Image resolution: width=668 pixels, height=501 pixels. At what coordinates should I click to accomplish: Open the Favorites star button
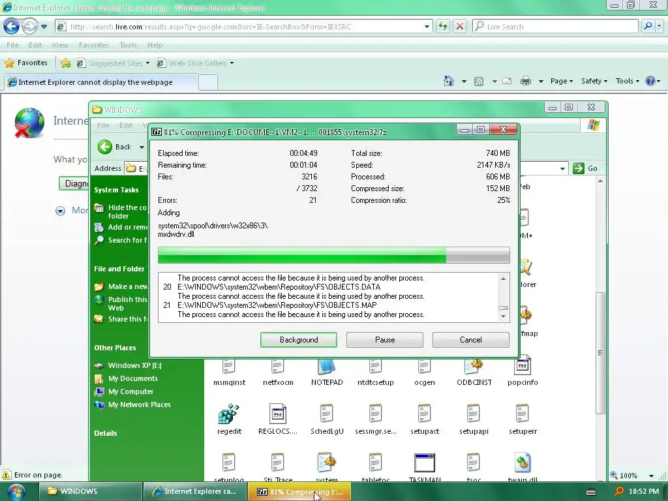[26, 63]
